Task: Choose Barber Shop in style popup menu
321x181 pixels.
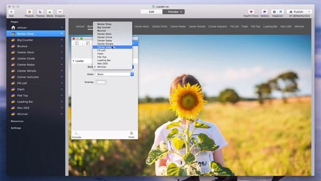Action: tap(112, 24)
